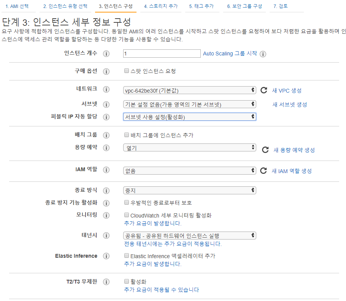Image resolution: width=346 pixels, height=301 pixels.
Task: Click 전용 테넌시에는 추가 요금이 적용됩니다 link
Action: click(x=173, y=244)
